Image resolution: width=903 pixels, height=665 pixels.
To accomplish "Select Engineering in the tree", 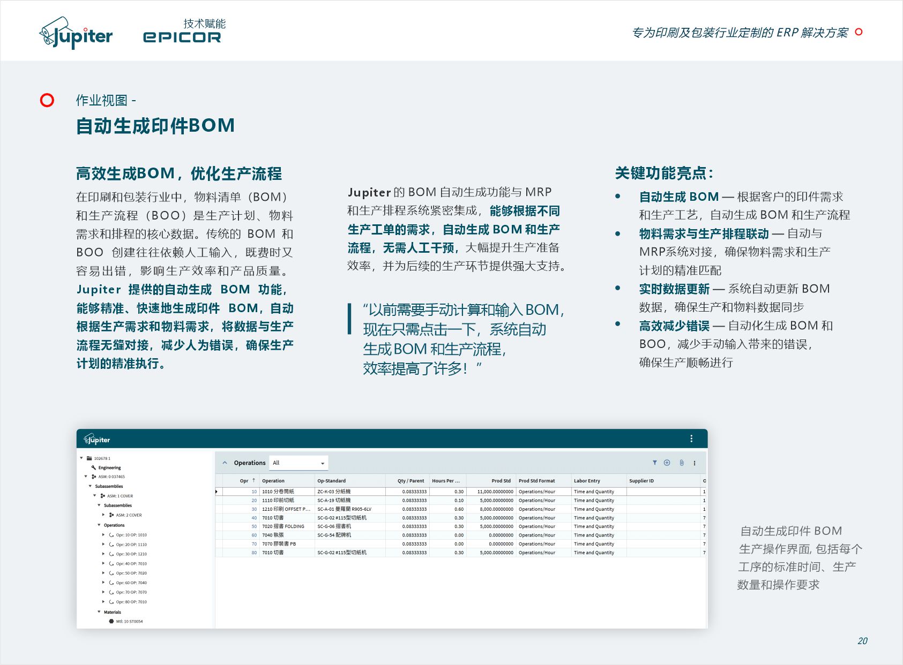I will (x=110, y=467).
